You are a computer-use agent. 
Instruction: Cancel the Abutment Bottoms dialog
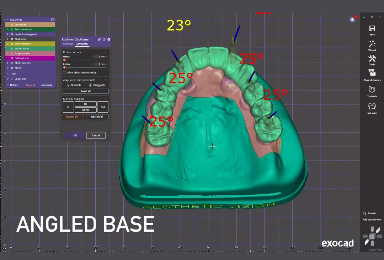96,135
